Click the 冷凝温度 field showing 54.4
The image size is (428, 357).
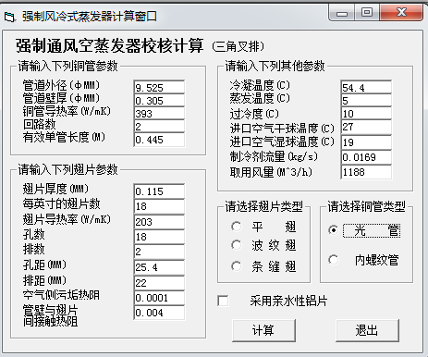[366, 88]
